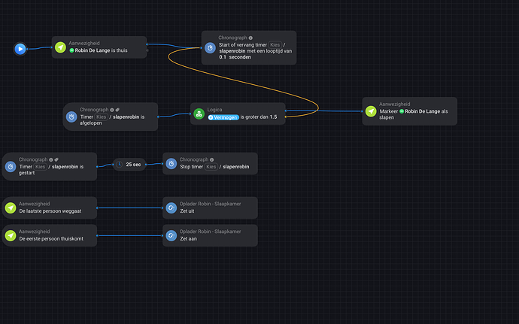519x324 pixels.
Task: Click the tag icon on 'is gestart' card
Action: tap(56, 159)
